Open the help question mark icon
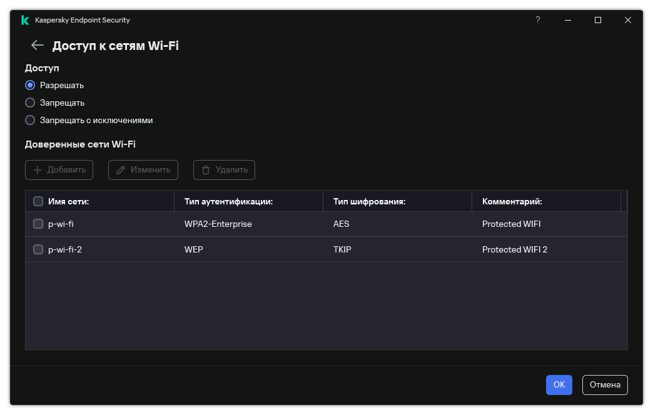 pyautogui.click(x=538, y=20)
